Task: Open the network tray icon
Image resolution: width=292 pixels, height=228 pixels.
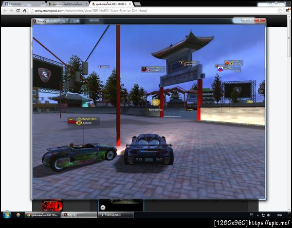Action: pos(263,215)
